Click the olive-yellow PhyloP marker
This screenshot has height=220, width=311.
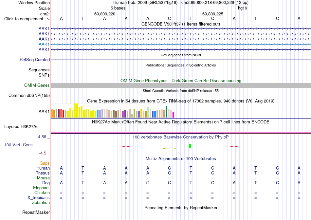169,148
